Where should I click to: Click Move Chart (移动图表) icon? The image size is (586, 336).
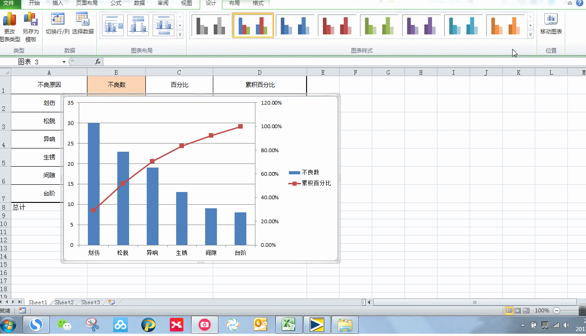[551, 24]
